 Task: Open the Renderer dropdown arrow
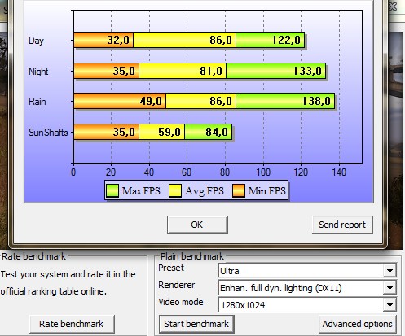[390, 288]
